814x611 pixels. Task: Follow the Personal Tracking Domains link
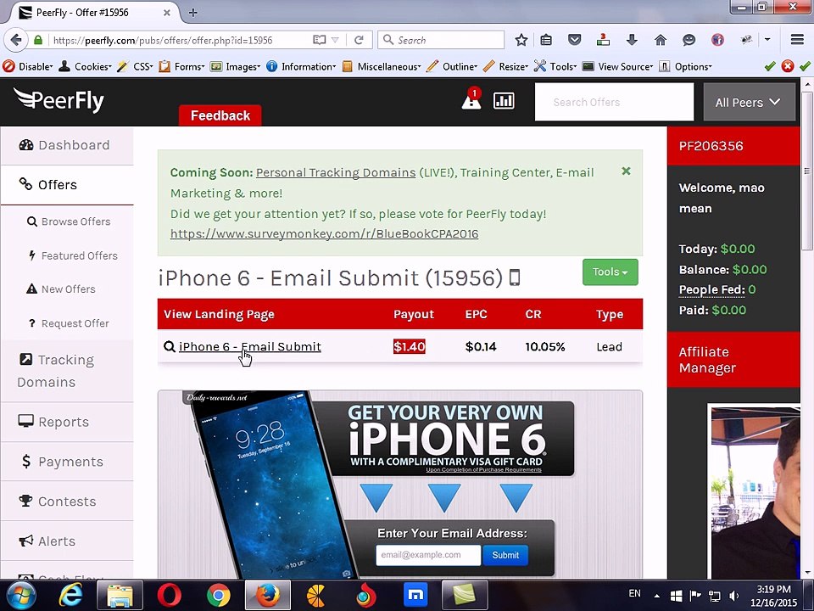tap(336, 172)
